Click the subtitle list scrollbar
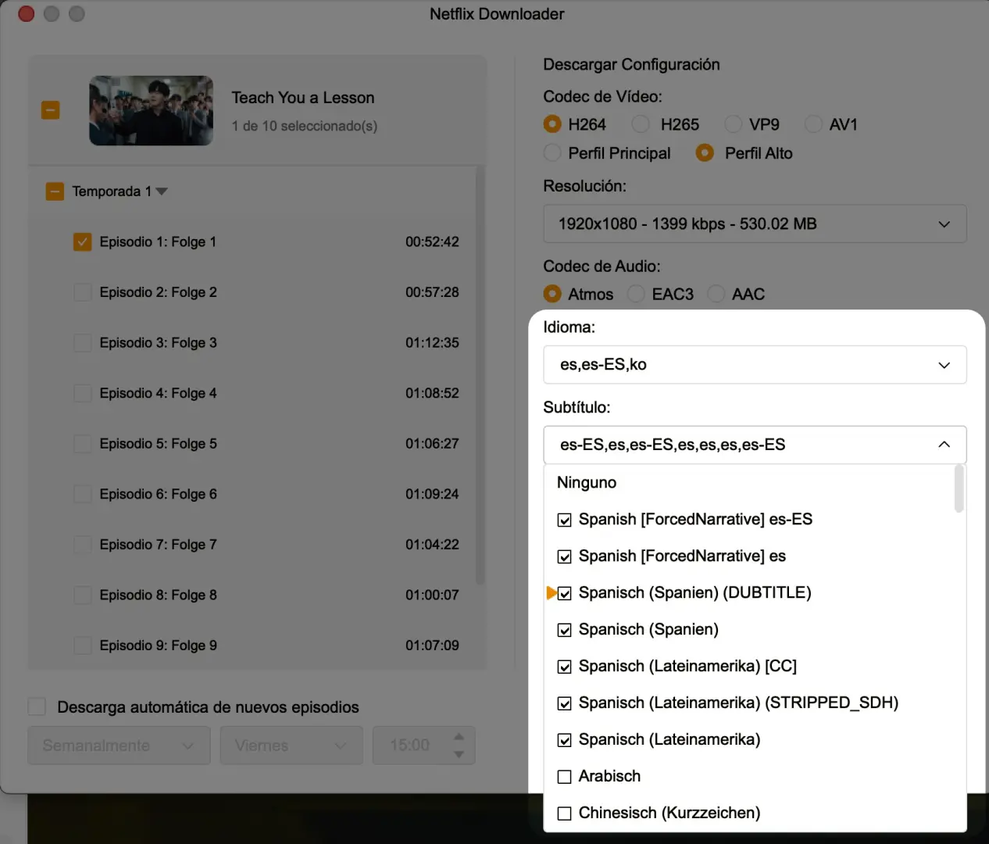 959,489
